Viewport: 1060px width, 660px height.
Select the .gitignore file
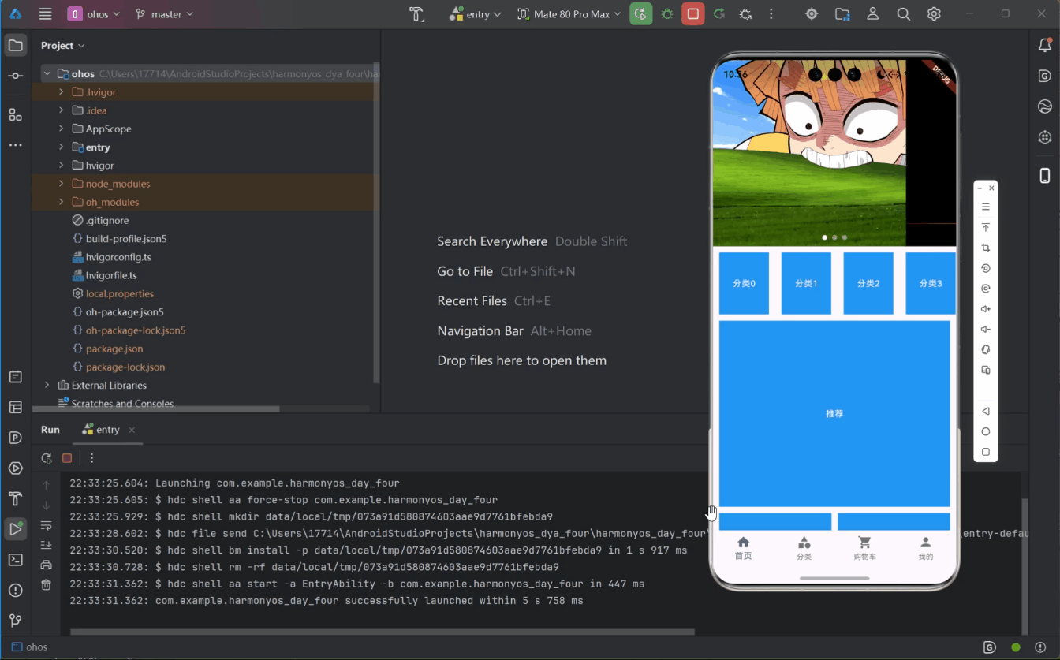pos(107,220)
